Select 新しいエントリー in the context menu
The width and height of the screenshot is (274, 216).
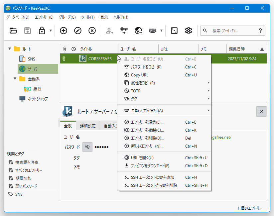tap(164, 146)
